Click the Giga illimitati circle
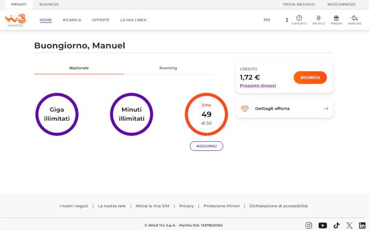 tap(57, 114)
